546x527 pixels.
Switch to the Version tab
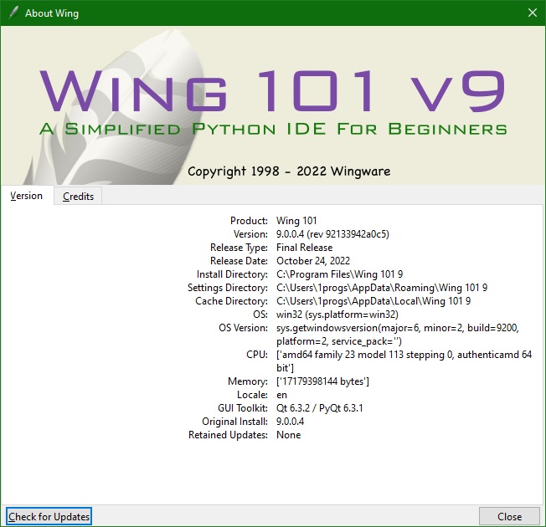coord(27,196)
